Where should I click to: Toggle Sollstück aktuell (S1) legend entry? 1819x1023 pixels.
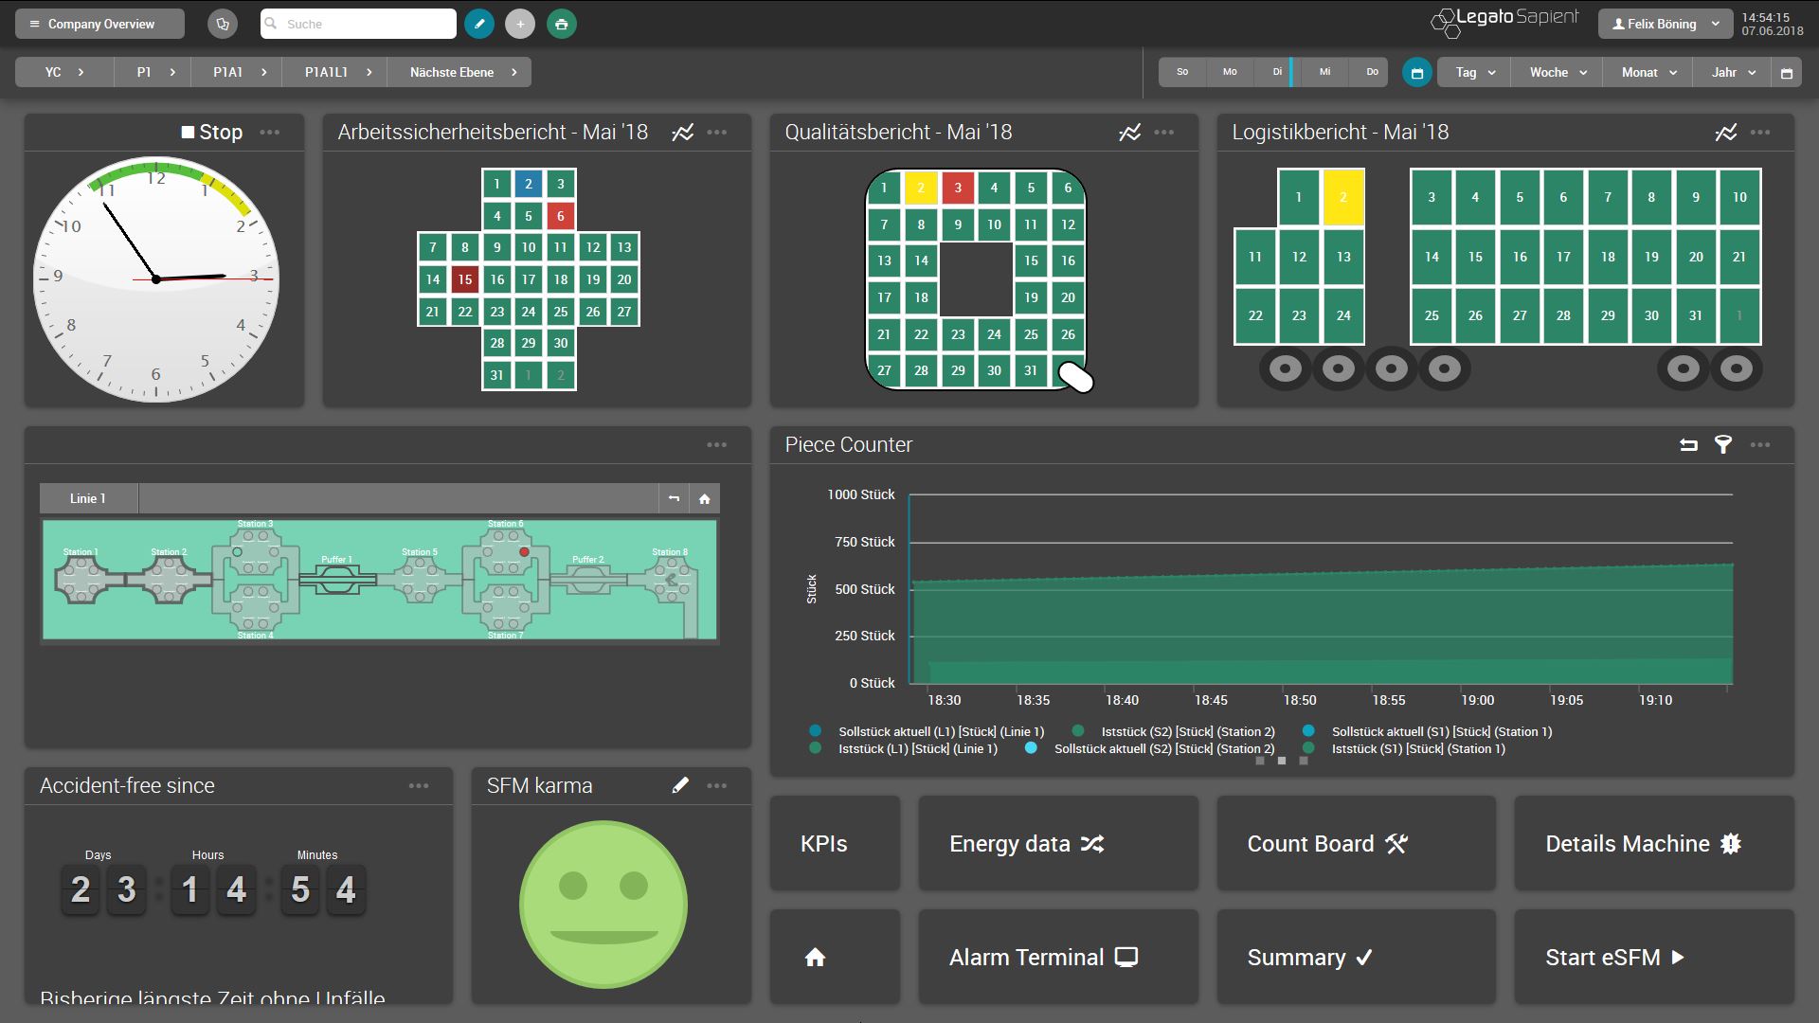[1428, 731]
